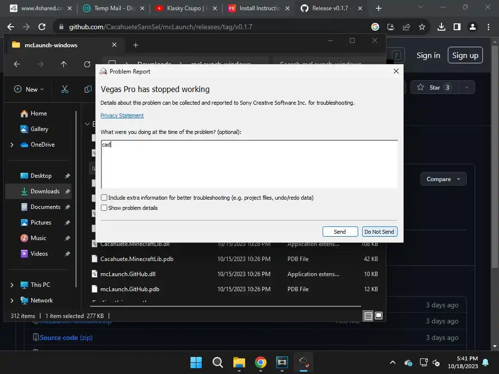Switch Explorer to details view
Viewport: 499px width, 374px height.
coord(368,316)
